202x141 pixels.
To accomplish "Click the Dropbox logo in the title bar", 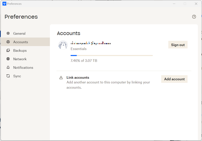I will [4, 4].
